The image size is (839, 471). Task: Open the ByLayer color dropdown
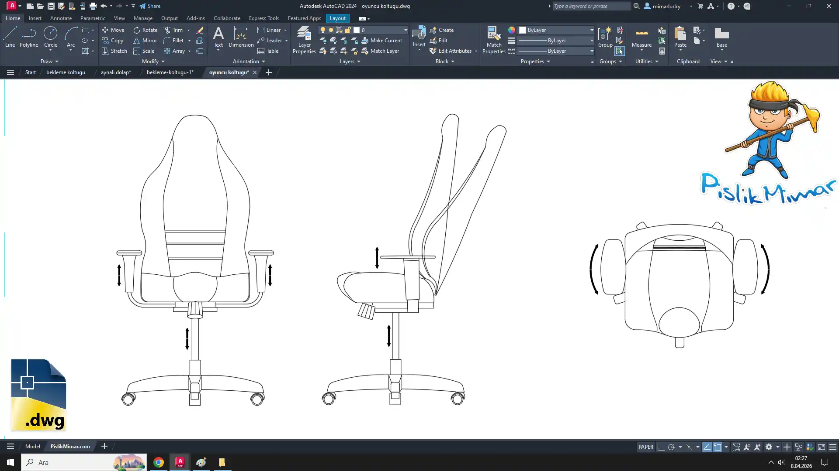click(592, 30)
